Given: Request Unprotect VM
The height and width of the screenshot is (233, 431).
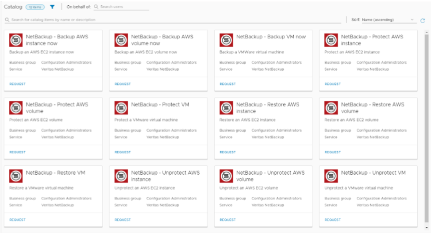Looking at the screenshot, I should click(x=333, y=220).
